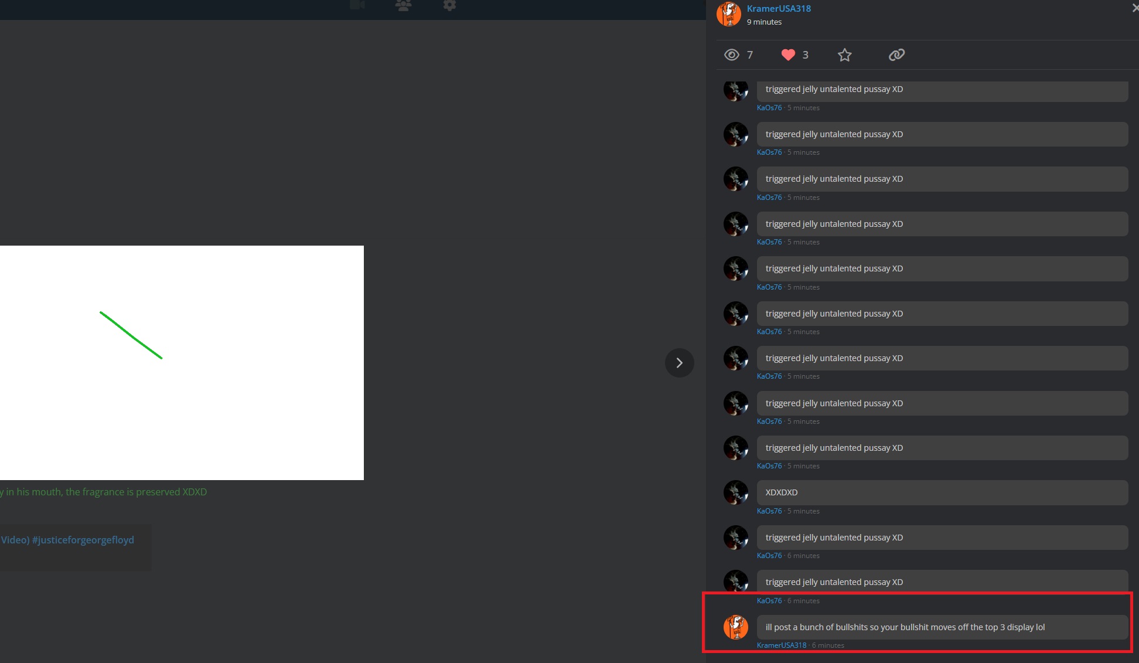Select KramerUSA318's comment about top 3 display
The height and width of the screenshot is (663, 1139).
(942, 627)
